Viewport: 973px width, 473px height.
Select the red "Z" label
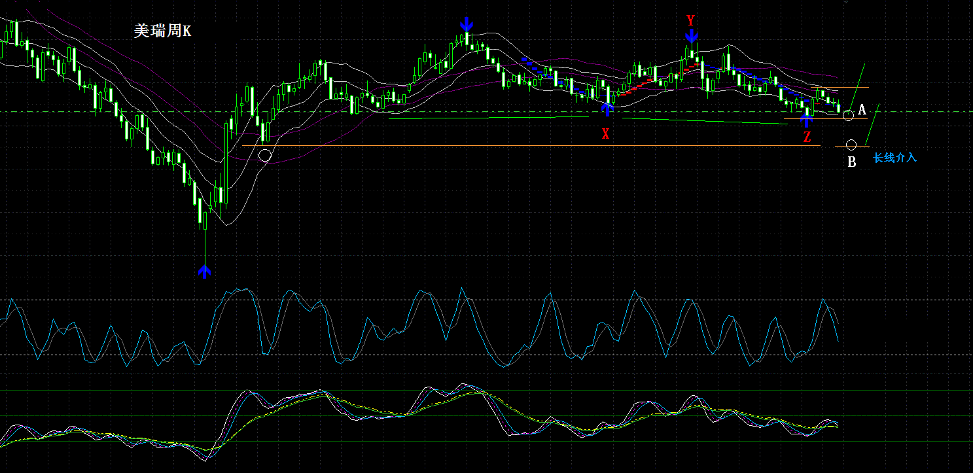807,137
